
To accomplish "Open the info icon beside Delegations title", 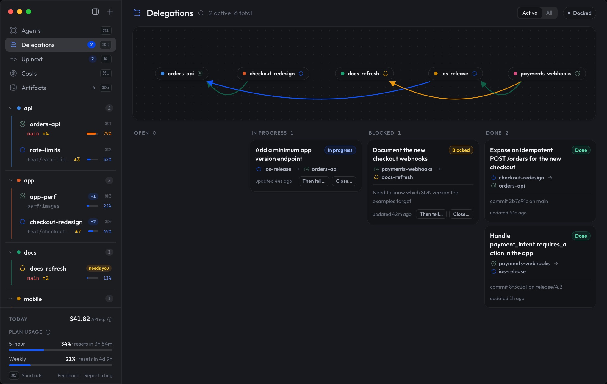I will 201,13.
